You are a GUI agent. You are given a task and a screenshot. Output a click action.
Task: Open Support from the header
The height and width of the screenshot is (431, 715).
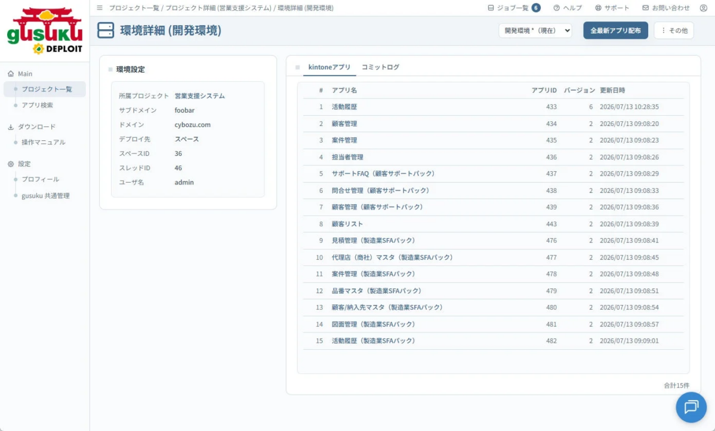tap(612, 8)
